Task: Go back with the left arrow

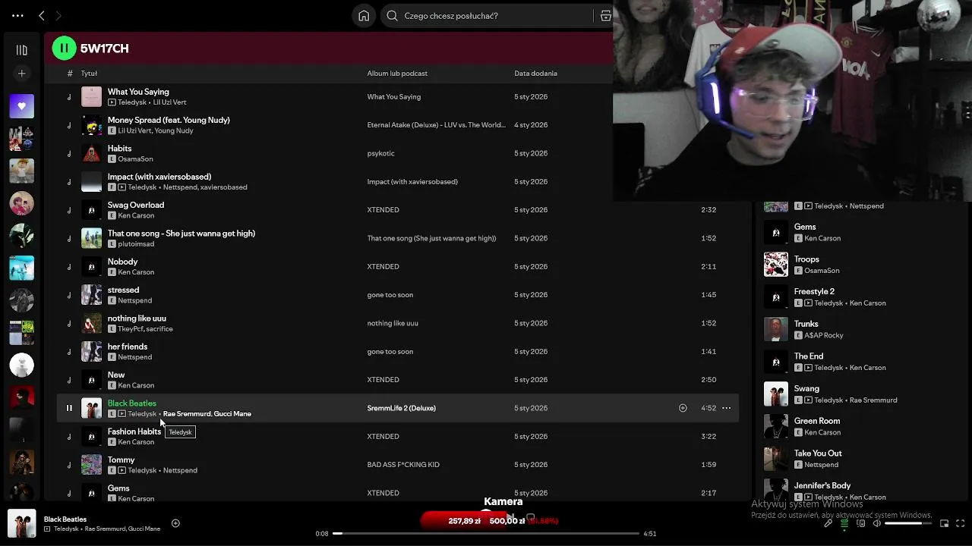Action: 42,15
